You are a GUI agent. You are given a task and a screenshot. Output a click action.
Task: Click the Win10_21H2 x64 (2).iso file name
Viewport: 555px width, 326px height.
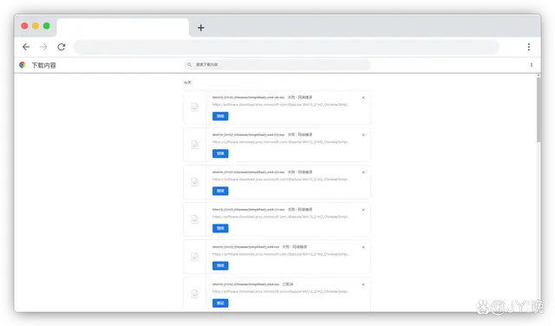click(248, 172)
